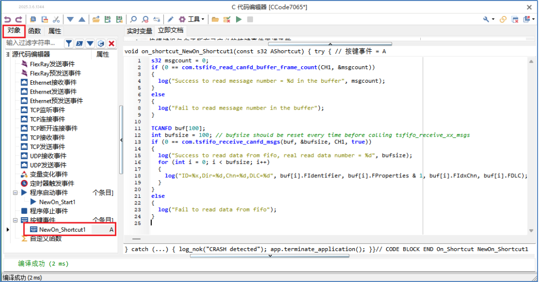Screen dimensions: 539x282
Task: Click the upper splitter arrow above the code
Action: (330, 44)
